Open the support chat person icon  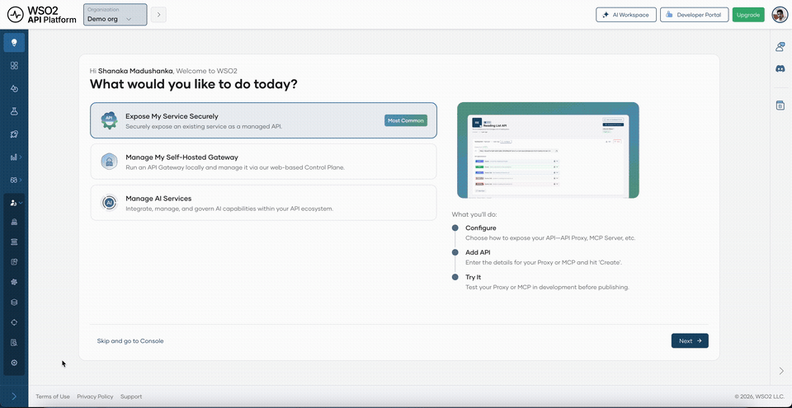point(780,46)
